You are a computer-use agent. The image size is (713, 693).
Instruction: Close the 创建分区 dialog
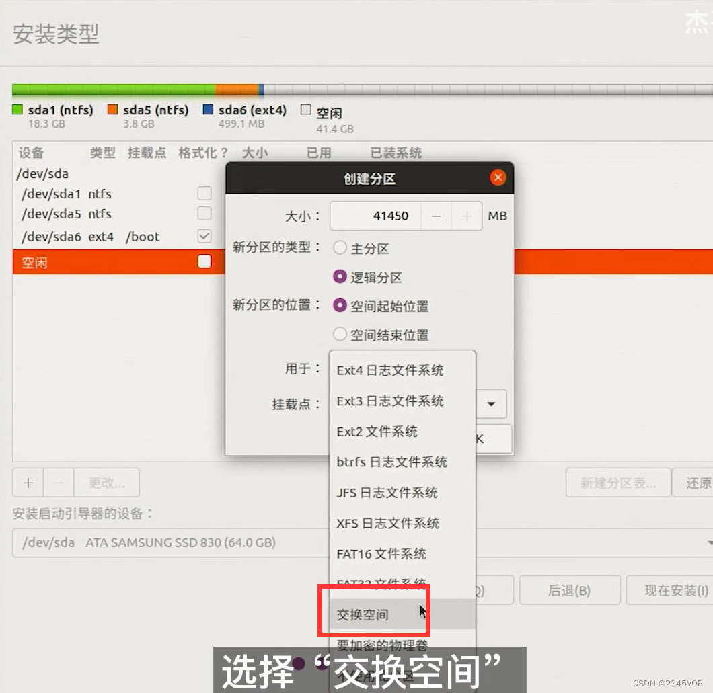(x=498, y=177)
